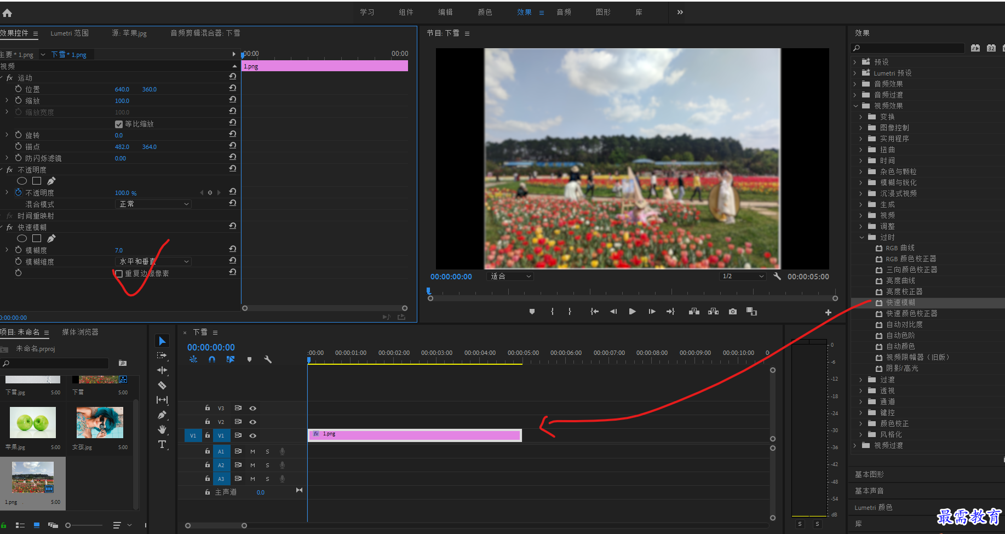This screenshot has height=534, width=1005.
Task: Toggle V3 track visibility eye
Action: click(253, 409)
